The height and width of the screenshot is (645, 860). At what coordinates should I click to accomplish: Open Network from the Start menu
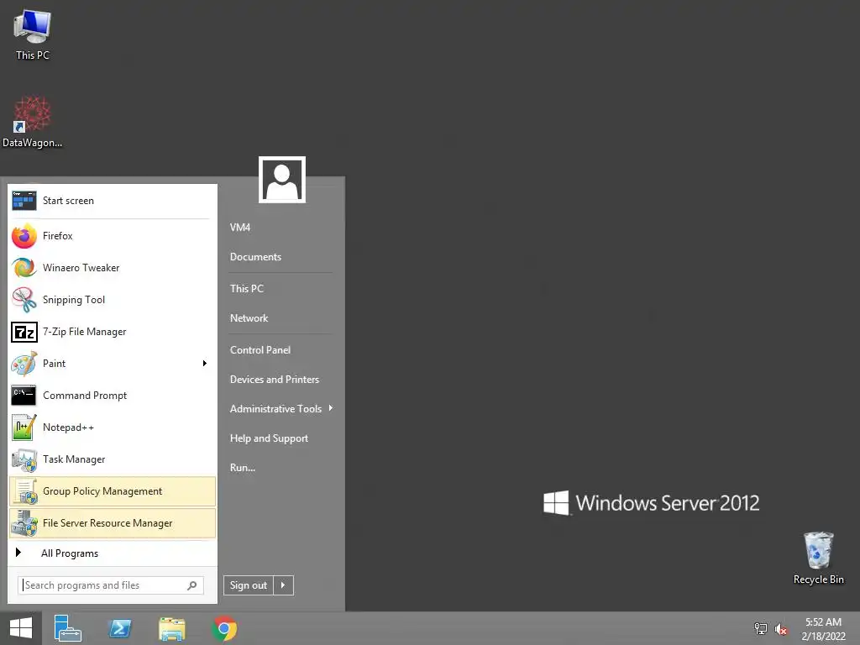[249, 318]
